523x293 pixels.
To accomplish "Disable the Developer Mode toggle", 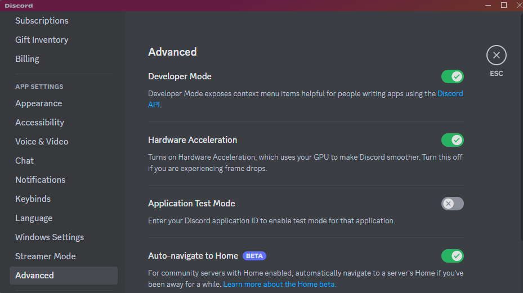I will (x=452, y=76).
